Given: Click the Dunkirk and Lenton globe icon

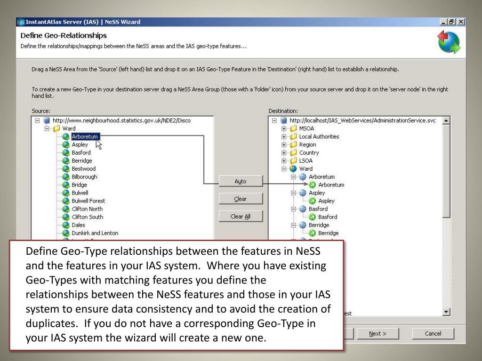Looking at the screenshot, I should (x=66, y=233).
